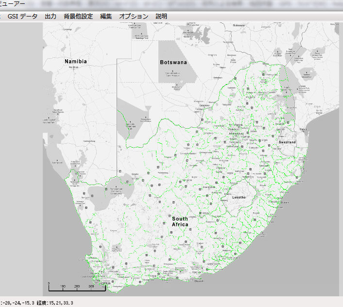Open the 出力 menu
343x307 pixels.
(51, 16)
